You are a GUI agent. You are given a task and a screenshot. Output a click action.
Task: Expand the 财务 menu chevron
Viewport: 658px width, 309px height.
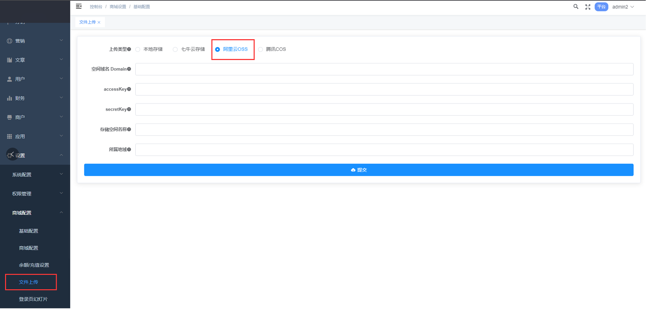click(61, 97)
